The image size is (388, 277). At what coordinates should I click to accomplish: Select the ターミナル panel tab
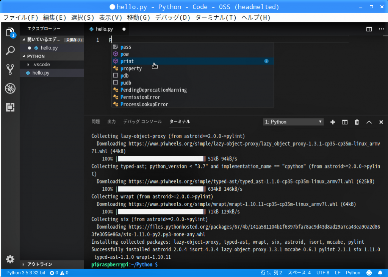click(x=180, y=121)
